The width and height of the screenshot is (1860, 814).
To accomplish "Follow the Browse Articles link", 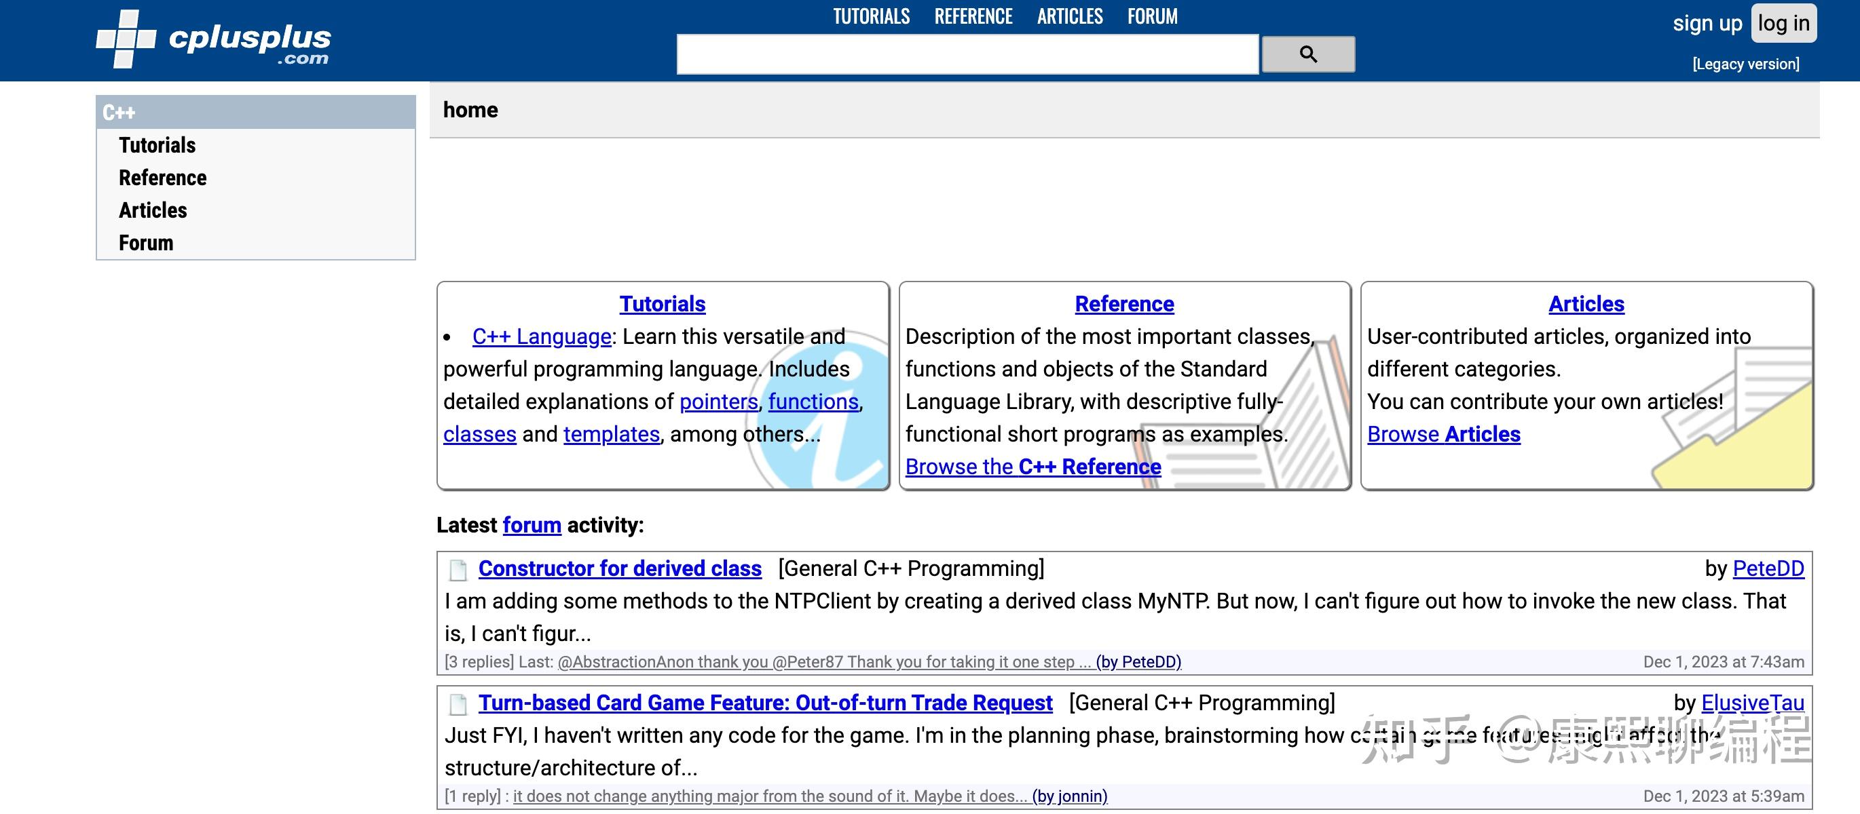I will (x=1443, y=434).
